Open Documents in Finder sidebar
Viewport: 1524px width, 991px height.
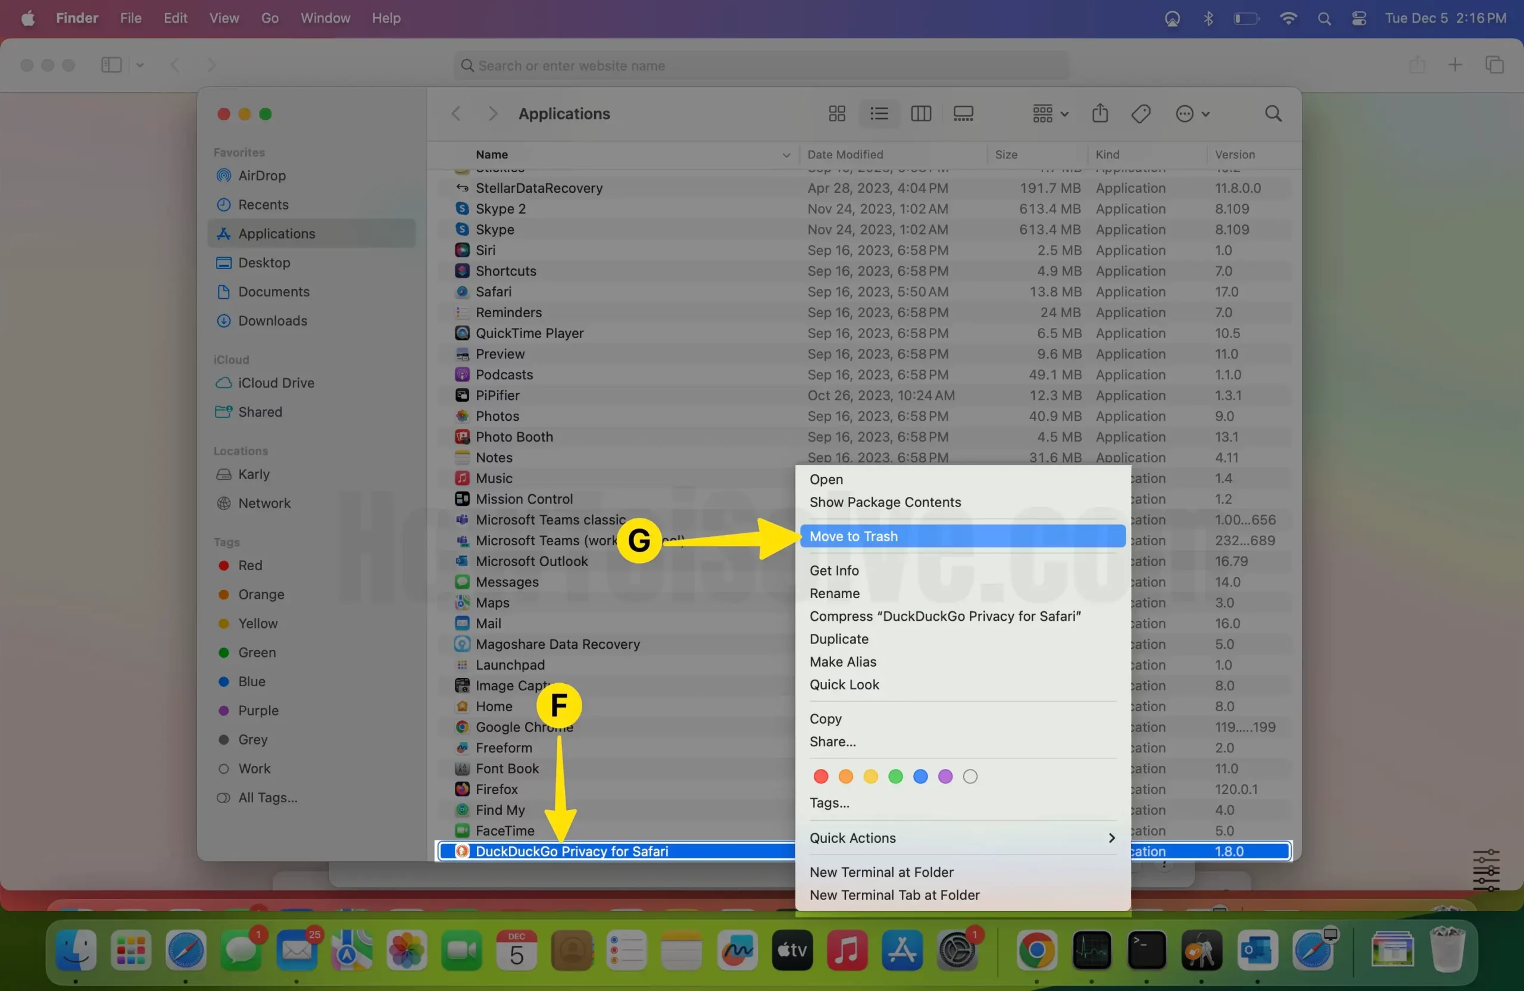click(x=312, y=292)
